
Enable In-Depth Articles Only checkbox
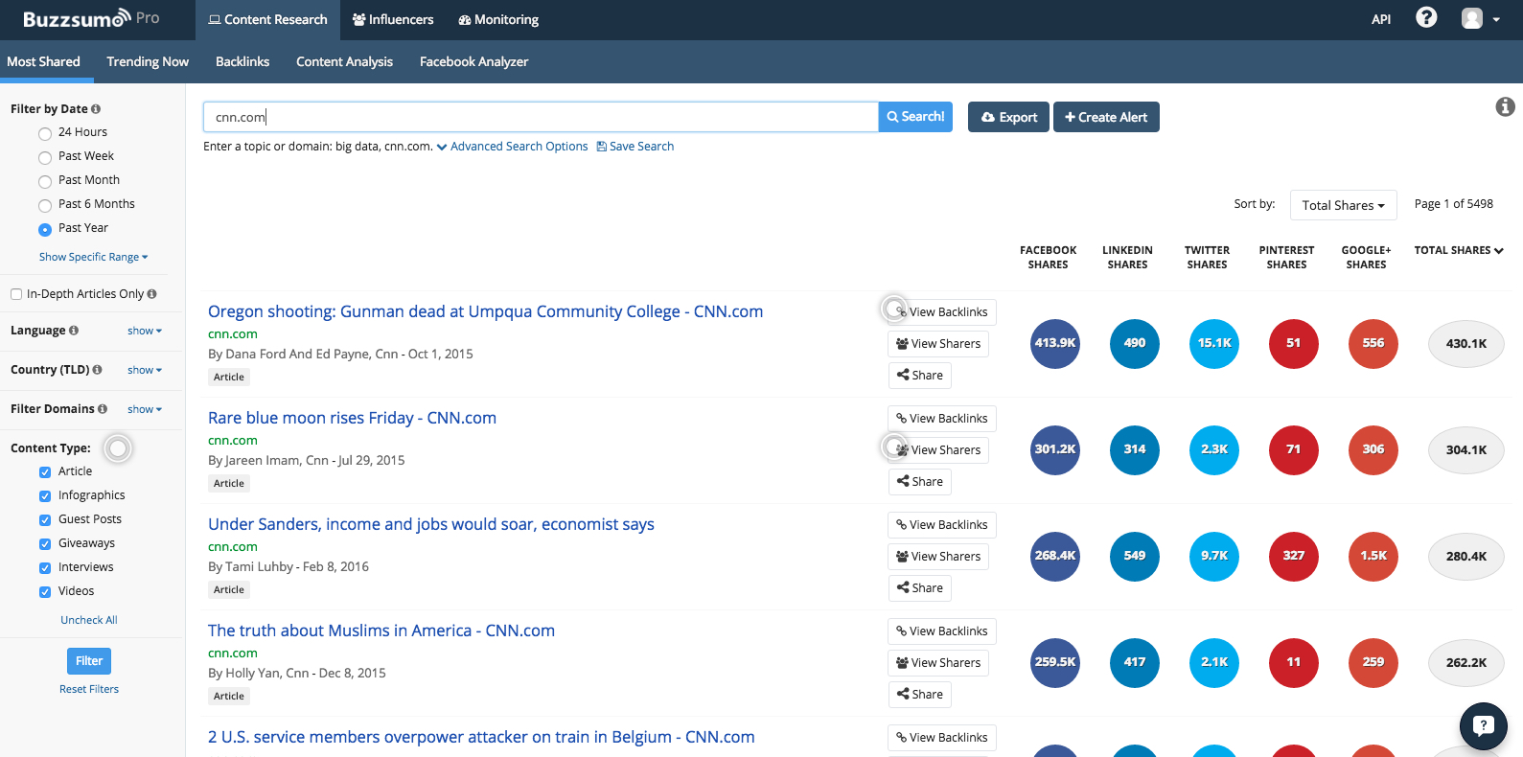(16, 294)
